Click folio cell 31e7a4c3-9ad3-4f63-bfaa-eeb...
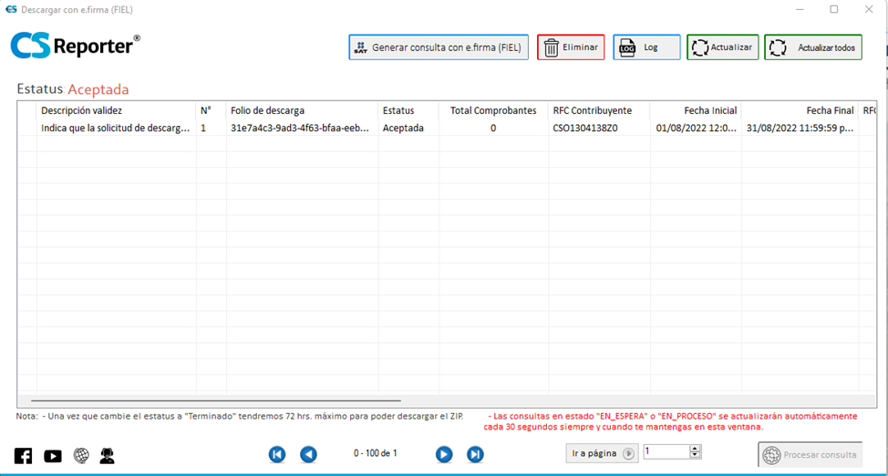 click(303, 128)
